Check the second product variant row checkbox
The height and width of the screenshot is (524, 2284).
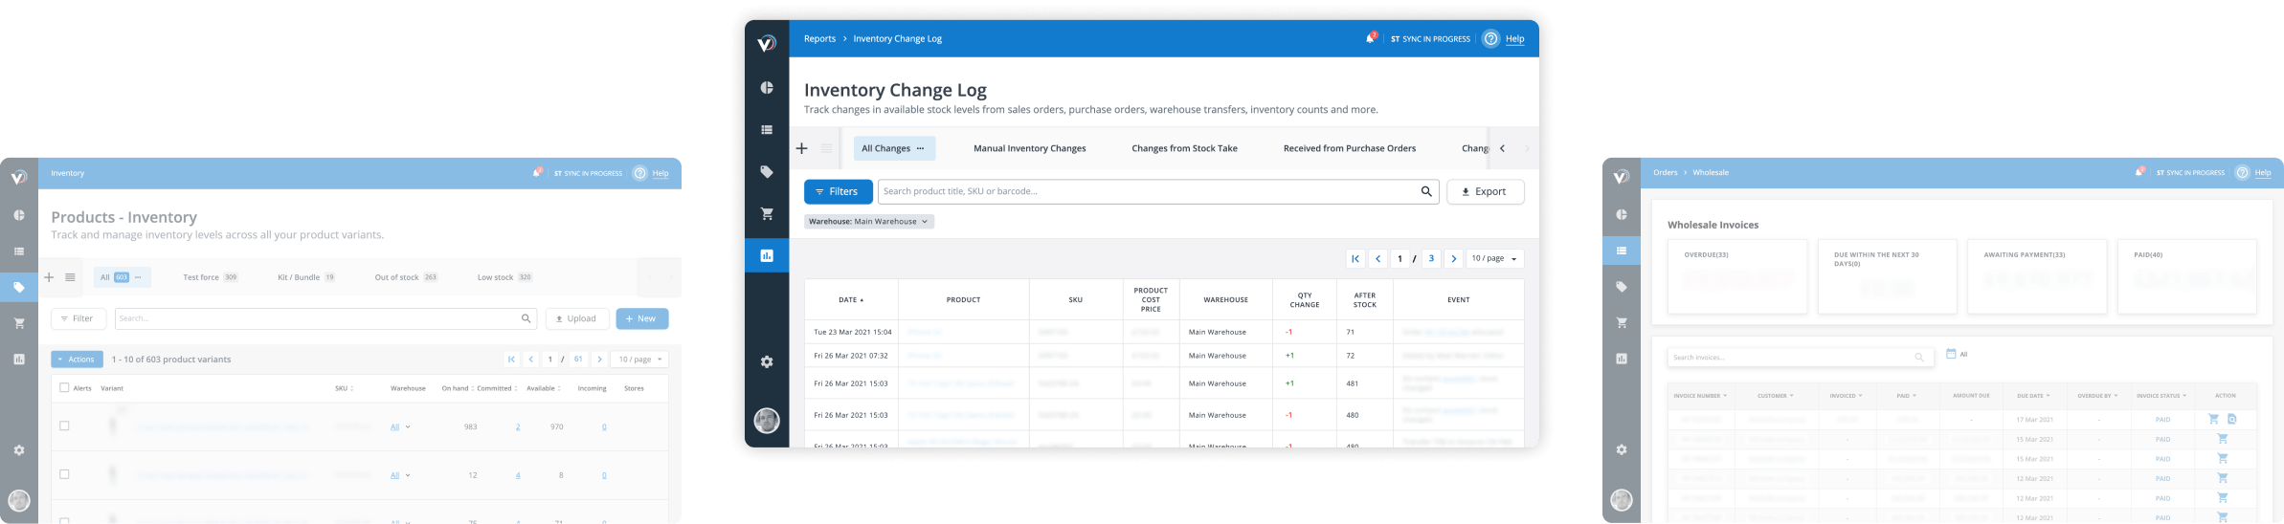[x=64, y=474]
